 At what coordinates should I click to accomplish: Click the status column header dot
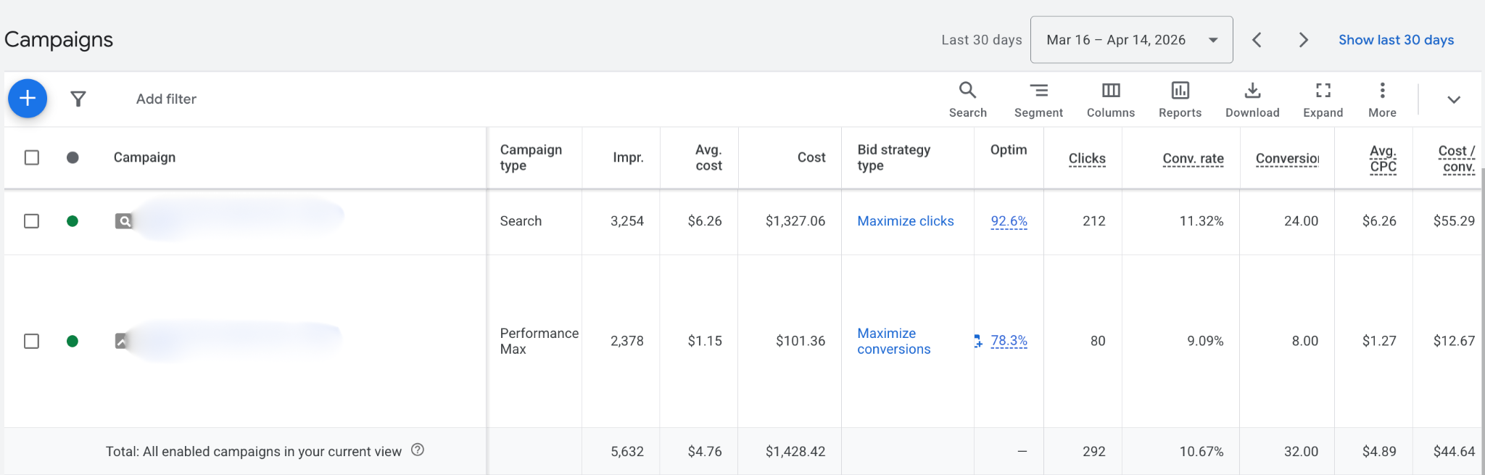point(73,157)
